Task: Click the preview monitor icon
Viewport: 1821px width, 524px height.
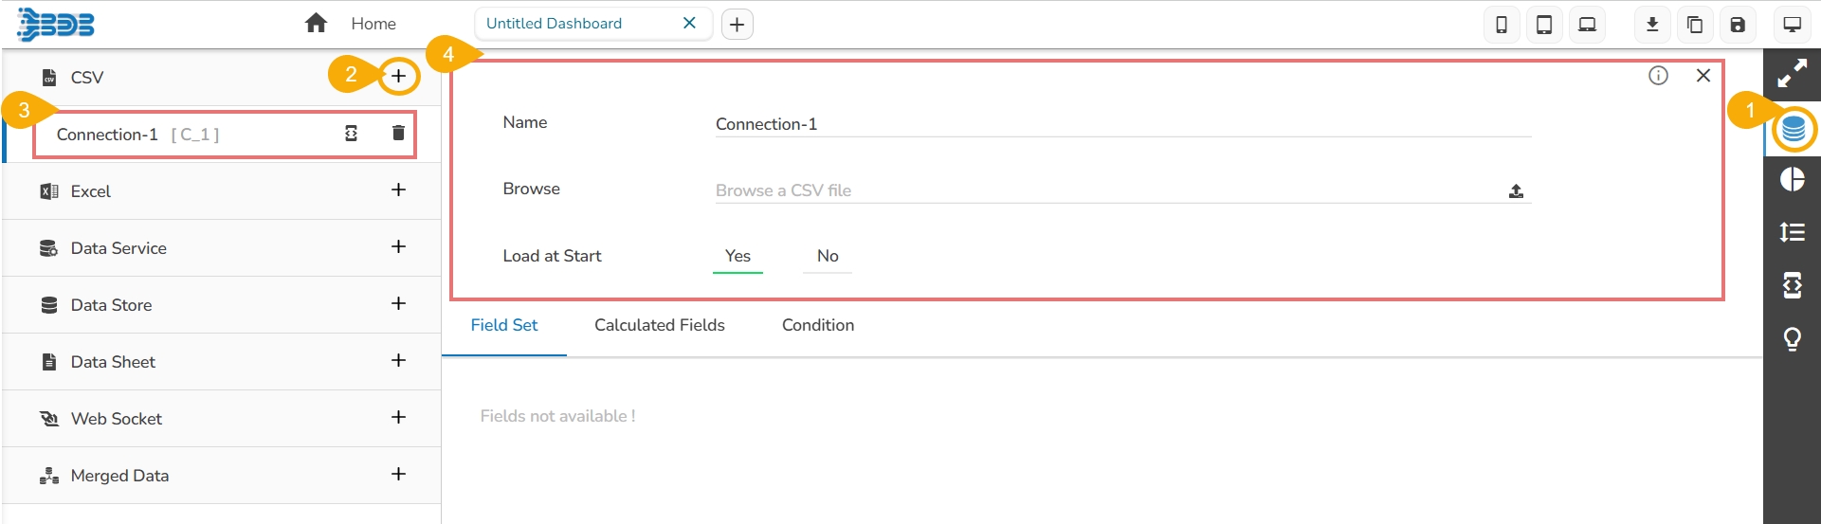Action: [1792, 25]
